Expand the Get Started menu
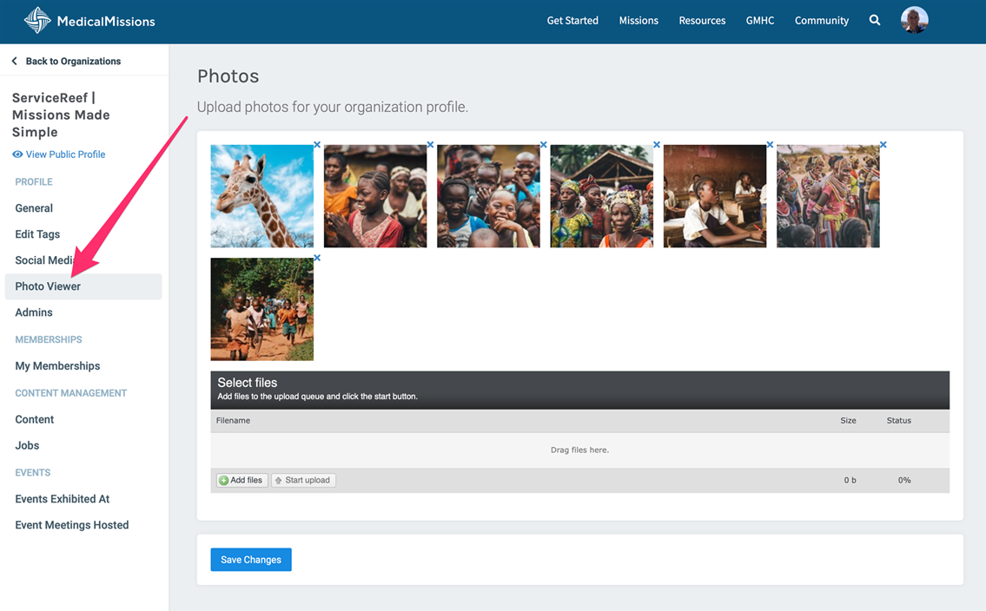Screen dimensions: 986x611 click(572, 21)
